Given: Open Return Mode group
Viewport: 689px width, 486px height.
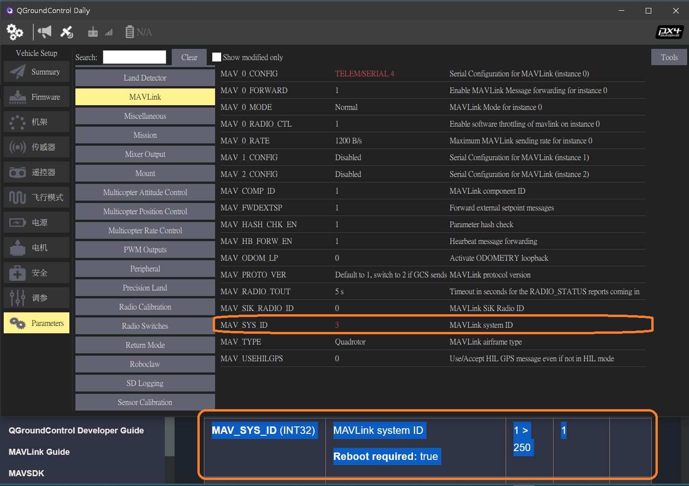Looking at the screenshot, I should tap(145, 345).
